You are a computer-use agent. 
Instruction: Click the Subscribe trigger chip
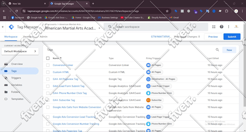[155, 100]
